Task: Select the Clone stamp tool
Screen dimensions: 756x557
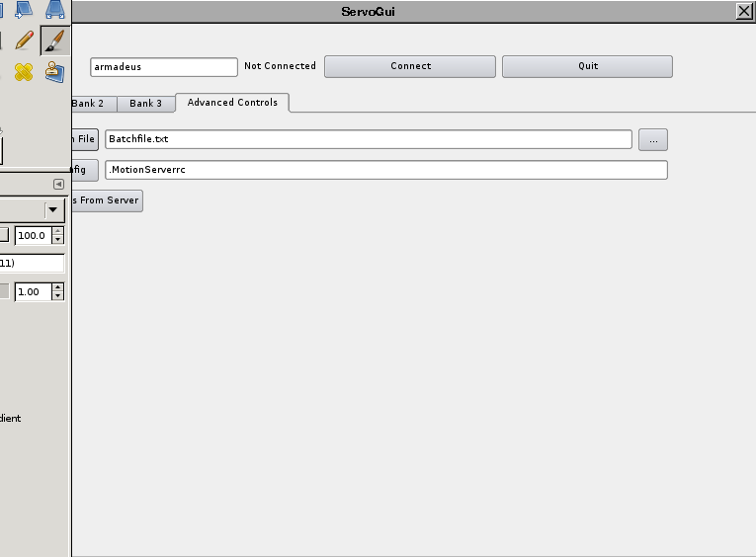Action: click(x=54, y=72)
